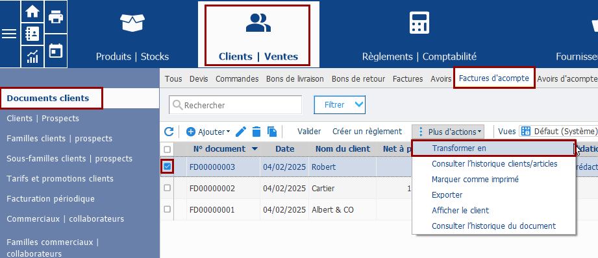Open the Filtrer dropdown

point(340,104)
